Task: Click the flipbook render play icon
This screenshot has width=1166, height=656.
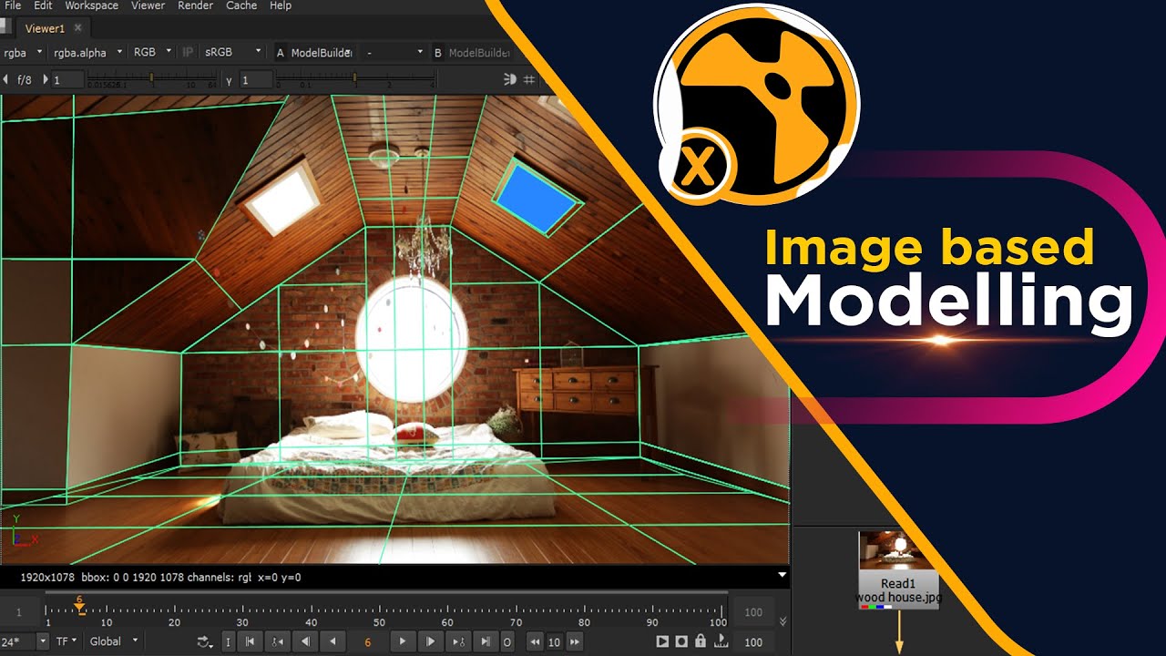Action: tap(663, 641)
